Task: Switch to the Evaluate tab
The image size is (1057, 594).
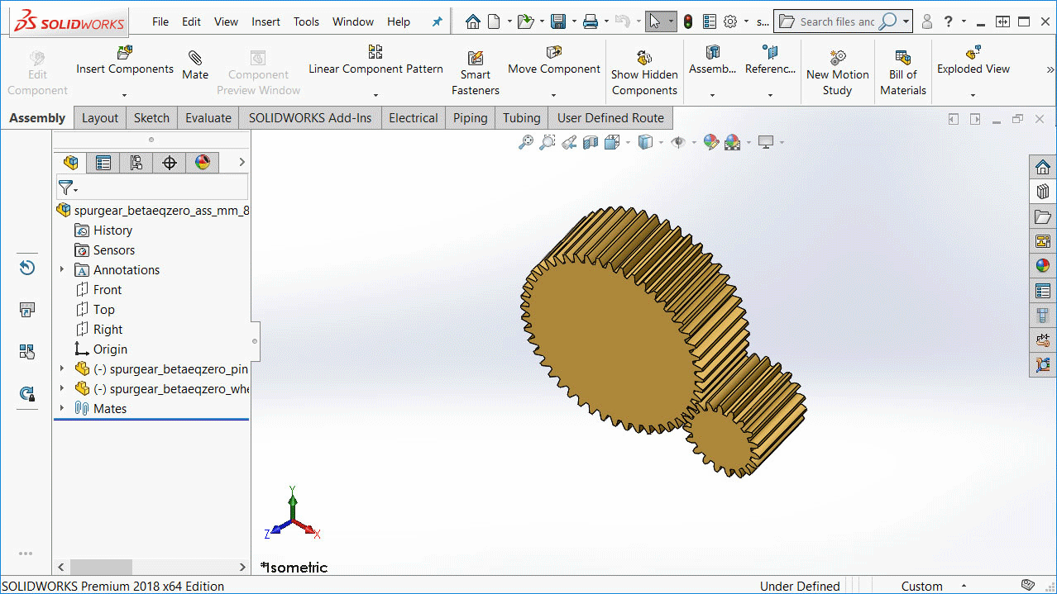Action: 208,117
